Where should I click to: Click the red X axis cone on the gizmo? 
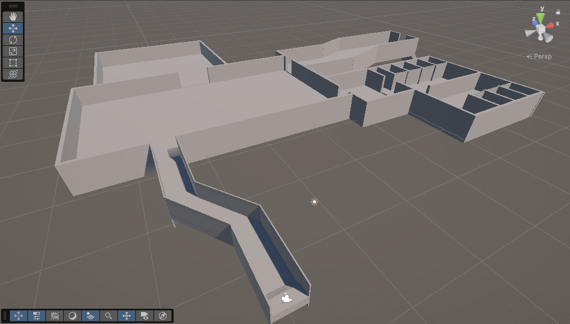[x=549, y=25]
